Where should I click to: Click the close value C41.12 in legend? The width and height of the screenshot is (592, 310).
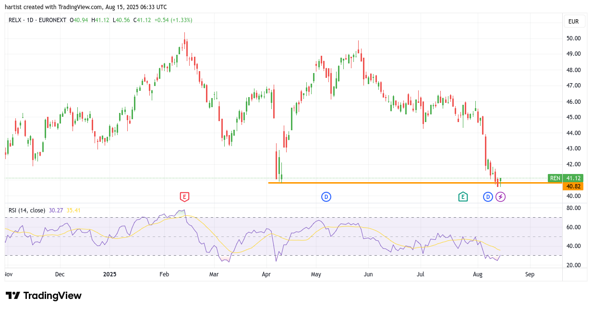[142, 20]
